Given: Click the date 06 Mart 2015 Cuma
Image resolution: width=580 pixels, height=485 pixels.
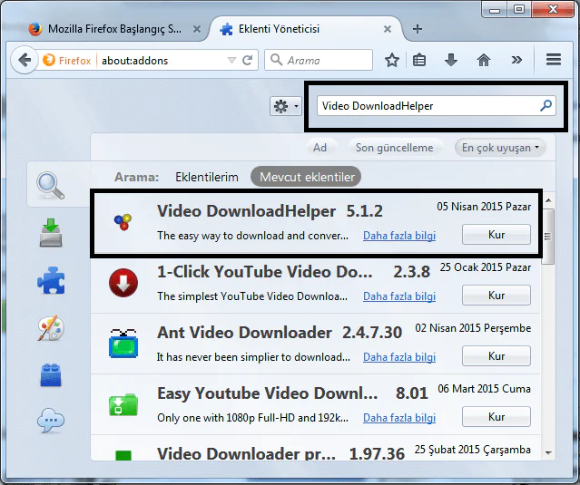Looking at the screenshot, I should click(x=484, y=389).
